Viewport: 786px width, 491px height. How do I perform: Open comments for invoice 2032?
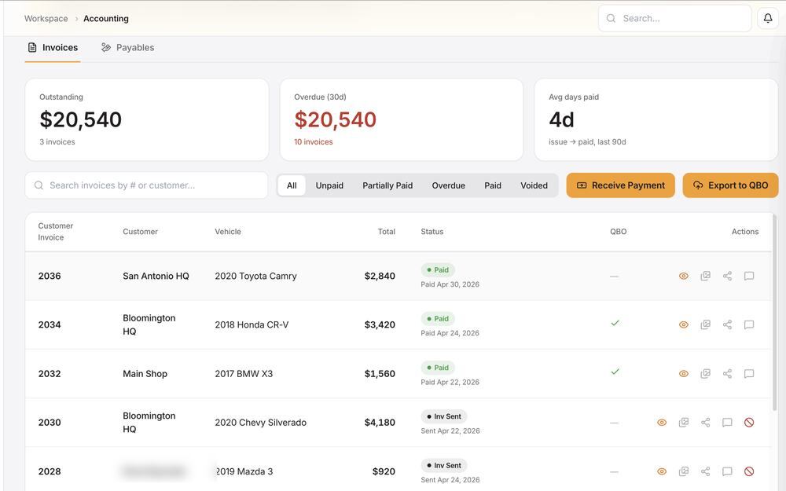click(749, 374)
